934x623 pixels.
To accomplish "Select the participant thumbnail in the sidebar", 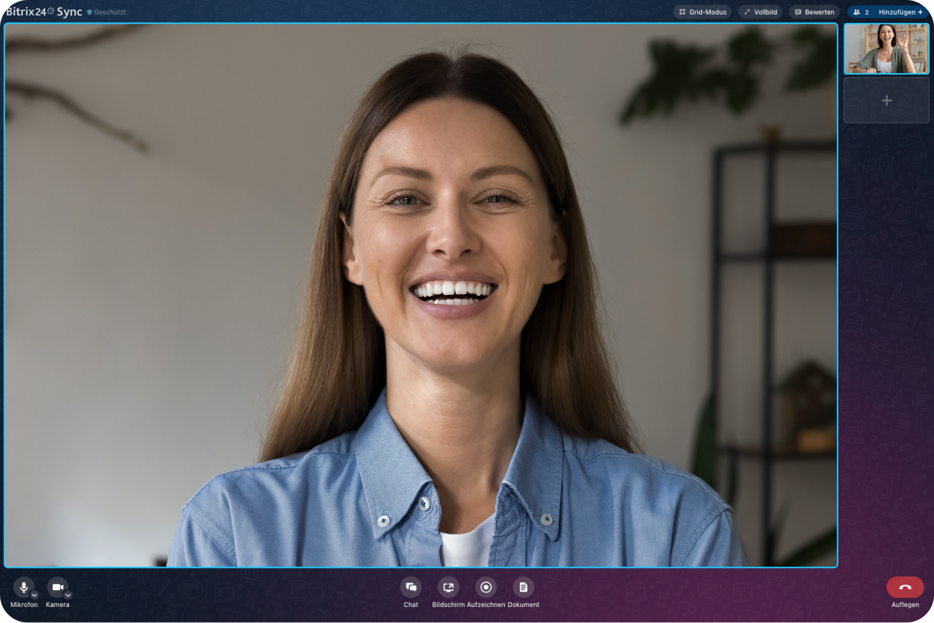I will point(886,49).
